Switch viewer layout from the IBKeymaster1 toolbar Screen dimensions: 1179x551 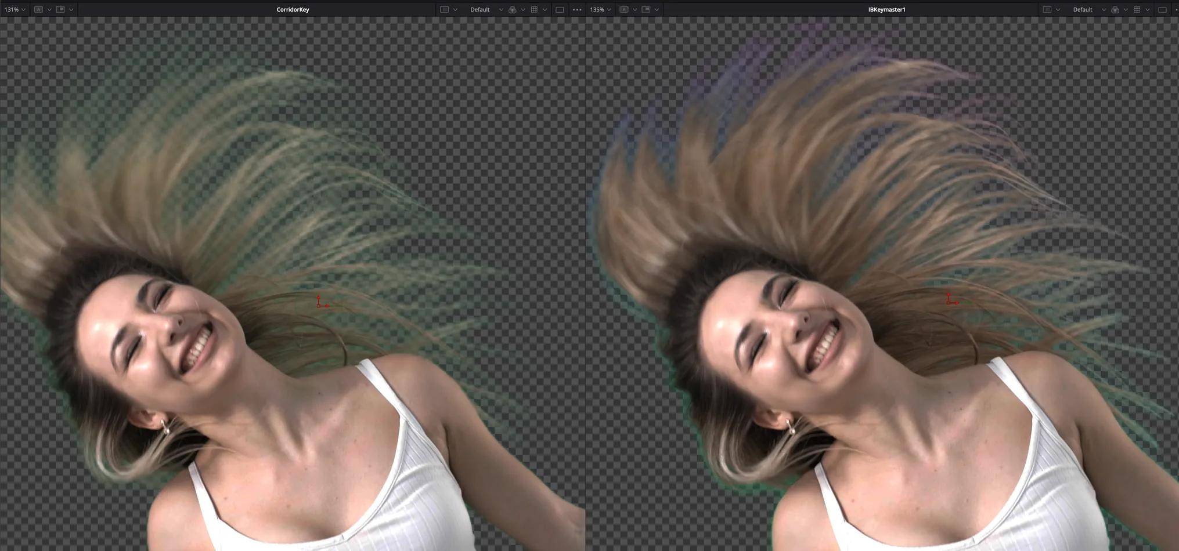[x=1162, y=9]
